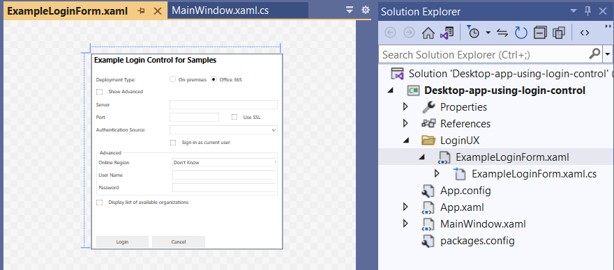The height and width of the screenshot is (270, 614).
Task: Click Sync with Active Document icon
Action: pyautogui.click(x=502, y=33)
